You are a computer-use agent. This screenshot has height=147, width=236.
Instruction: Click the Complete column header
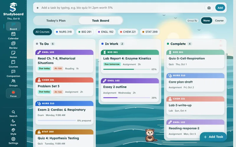point(178,44)
